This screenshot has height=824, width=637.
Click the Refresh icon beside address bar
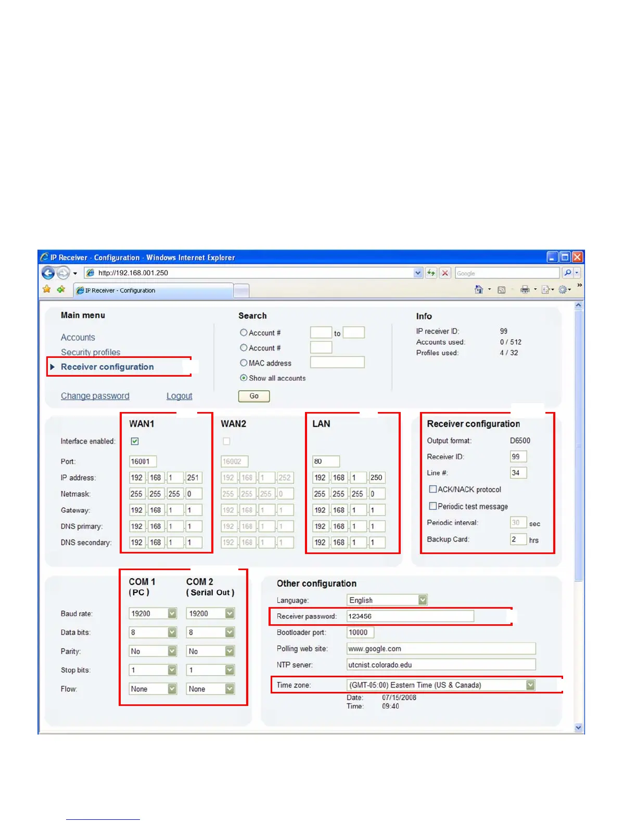tap(431, 273)
